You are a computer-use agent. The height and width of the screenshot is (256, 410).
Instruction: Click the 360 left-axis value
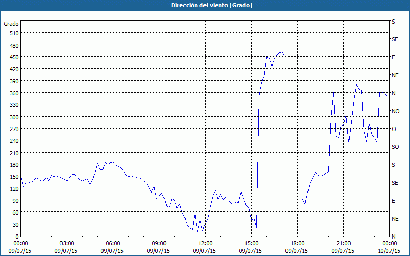coord(14,93)
